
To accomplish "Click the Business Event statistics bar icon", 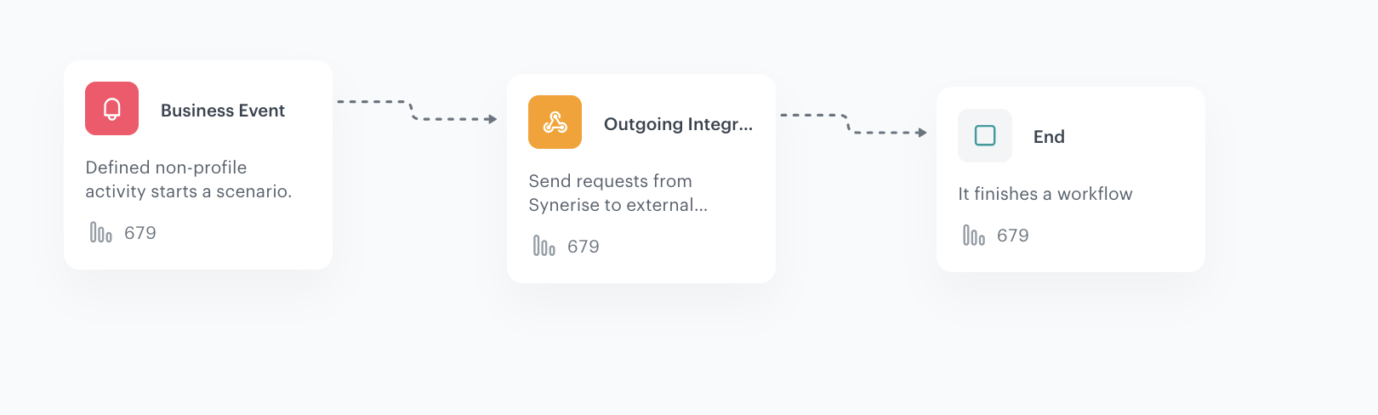I will pyautogui.click(x=100, y=232).
